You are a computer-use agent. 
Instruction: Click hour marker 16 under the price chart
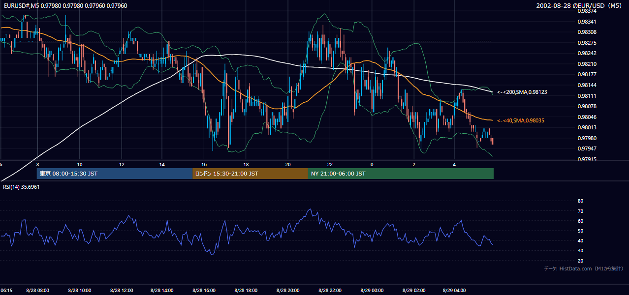tap(204, 164)
